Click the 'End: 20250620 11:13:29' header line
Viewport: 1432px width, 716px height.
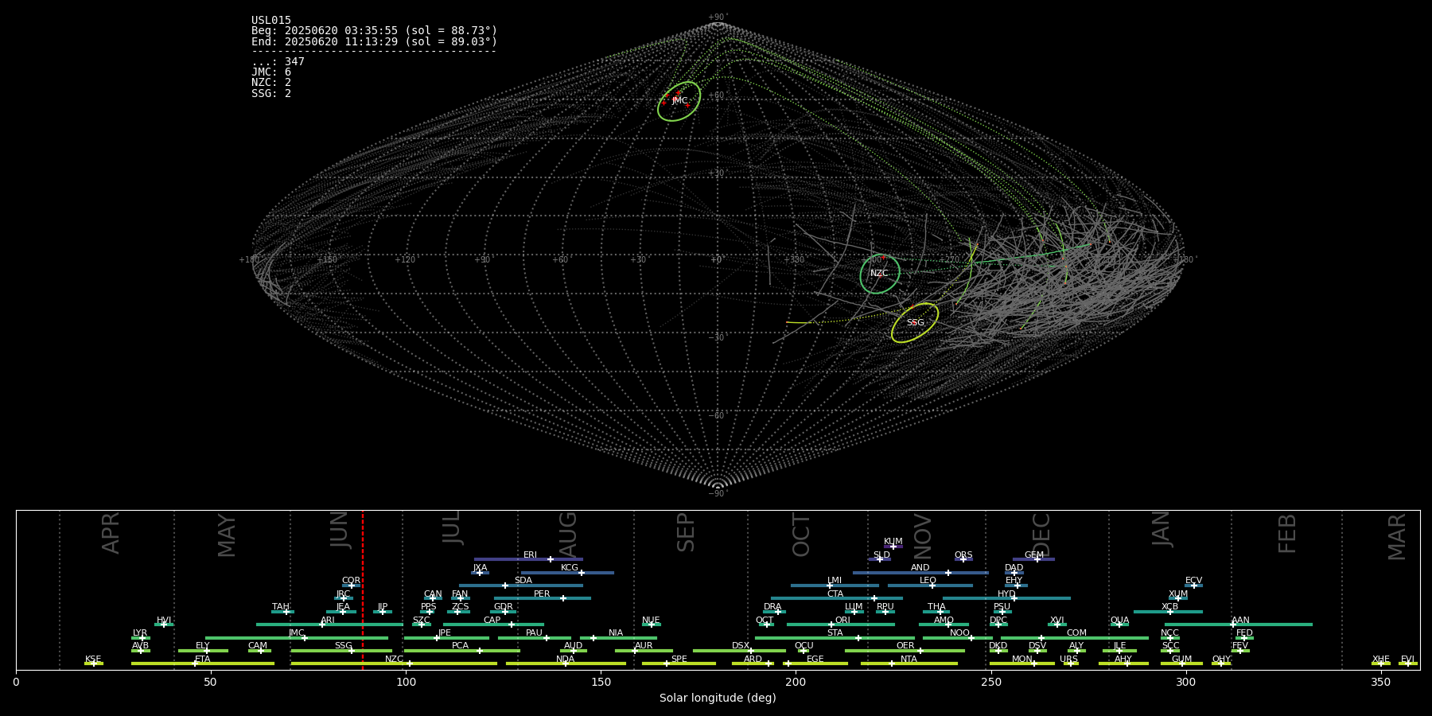374,41
